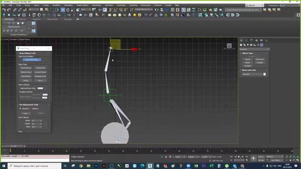Click the teapot primitive icon in second toolbar

(x=80, y=15)
